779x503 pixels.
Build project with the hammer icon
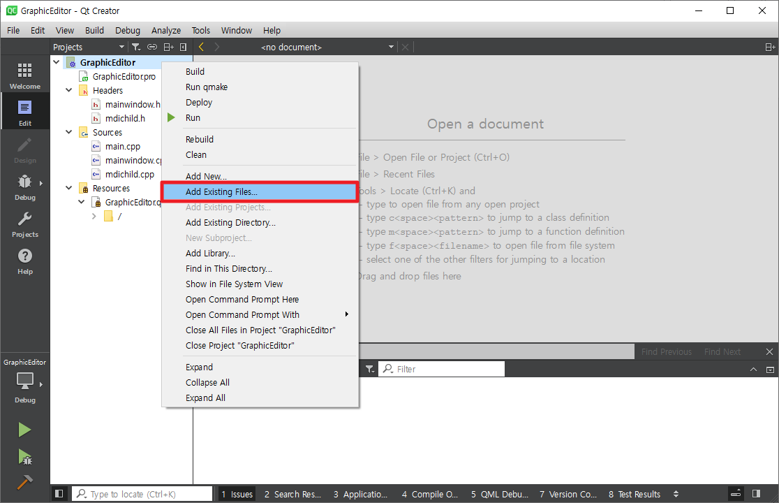[x=24, y=481]
